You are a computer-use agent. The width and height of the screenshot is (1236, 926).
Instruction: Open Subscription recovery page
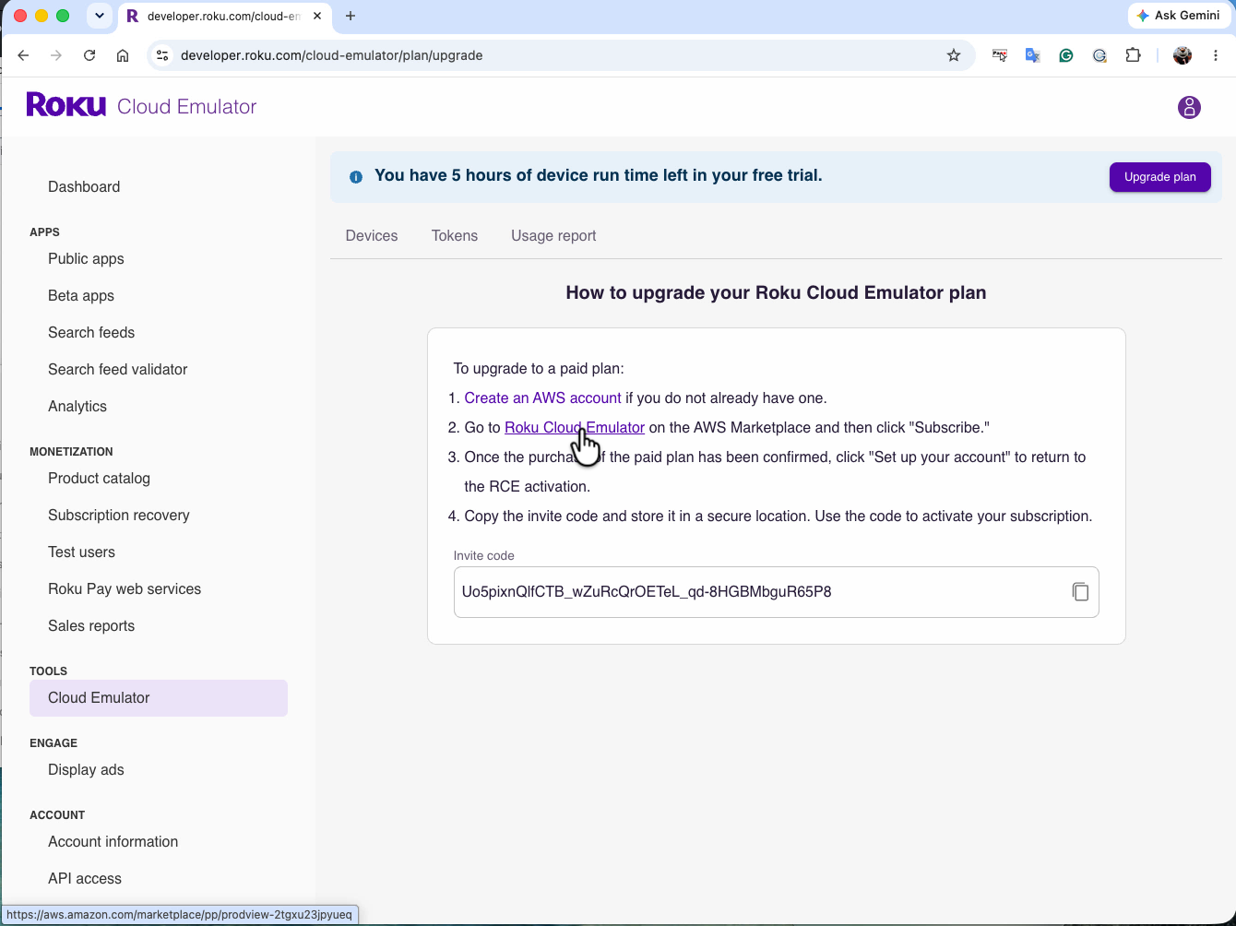point(119,516)
